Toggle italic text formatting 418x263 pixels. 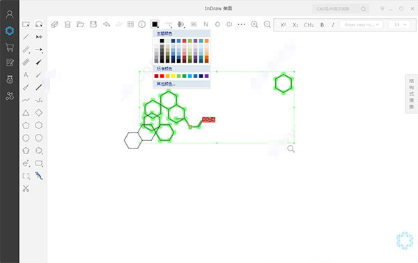pos(333,25)
